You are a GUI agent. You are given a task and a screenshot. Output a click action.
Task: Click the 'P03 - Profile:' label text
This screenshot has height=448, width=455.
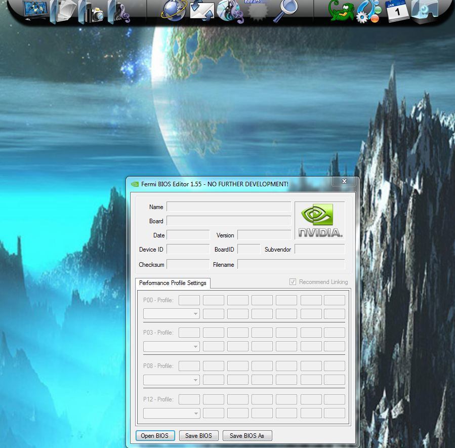[x=158, y=333]
